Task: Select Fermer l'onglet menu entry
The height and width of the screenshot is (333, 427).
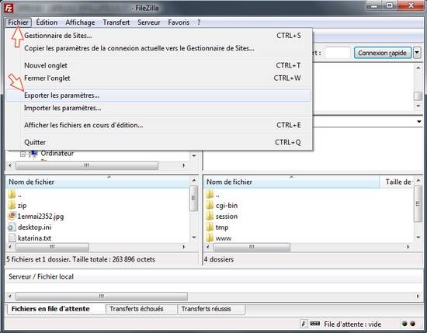Action: pos(158,78)
